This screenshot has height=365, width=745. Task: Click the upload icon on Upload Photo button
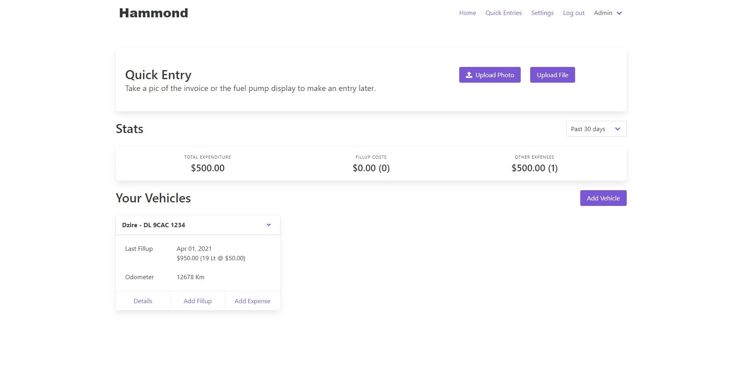click(x=469, y=74)
